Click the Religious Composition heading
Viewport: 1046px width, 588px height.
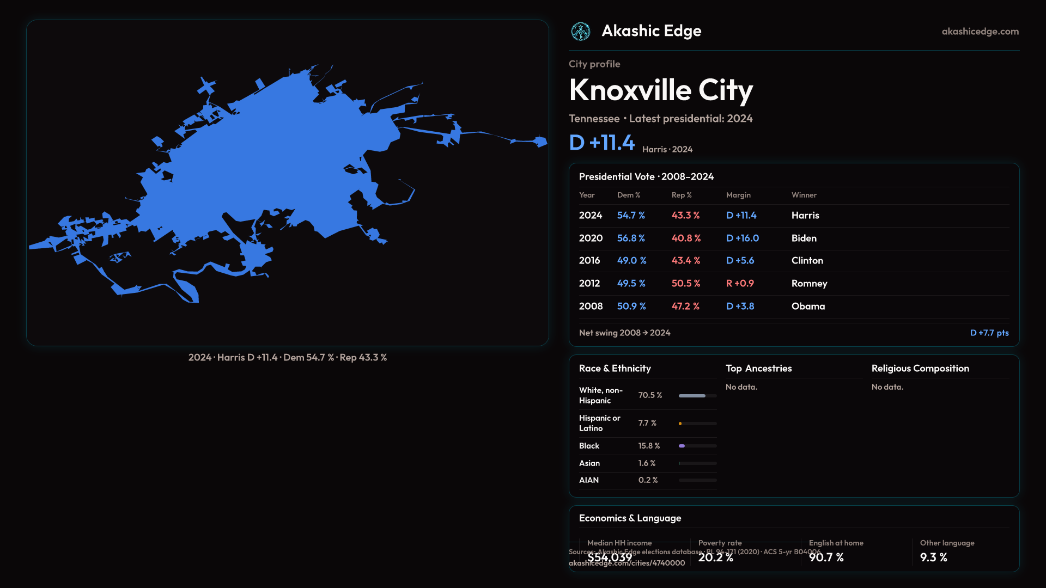point(920,369)
